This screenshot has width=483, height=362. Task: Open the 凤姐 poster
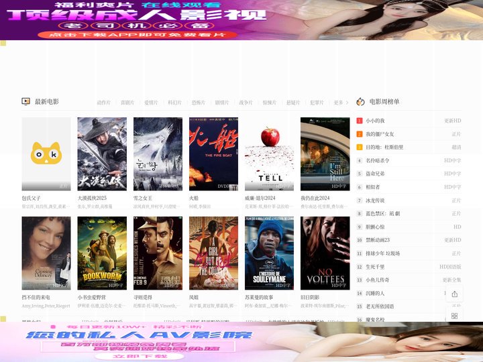(x=213, y=253)
